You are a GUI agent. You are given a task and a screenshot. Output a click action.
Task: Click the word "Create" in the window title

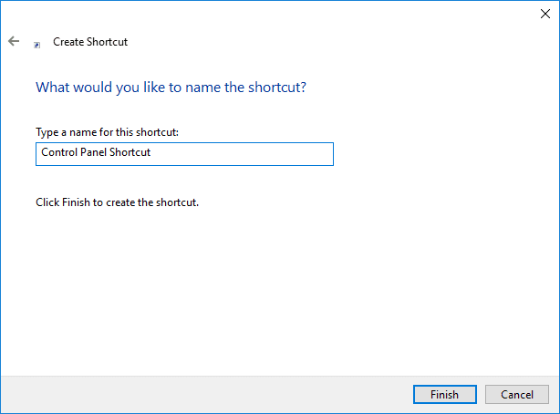(69, 42)
